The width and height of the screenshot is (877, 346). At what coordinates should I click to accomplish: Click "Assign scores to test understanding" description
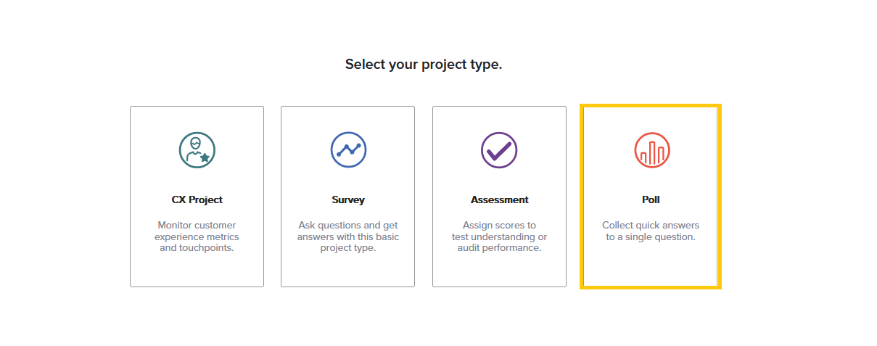pos(499,236)
